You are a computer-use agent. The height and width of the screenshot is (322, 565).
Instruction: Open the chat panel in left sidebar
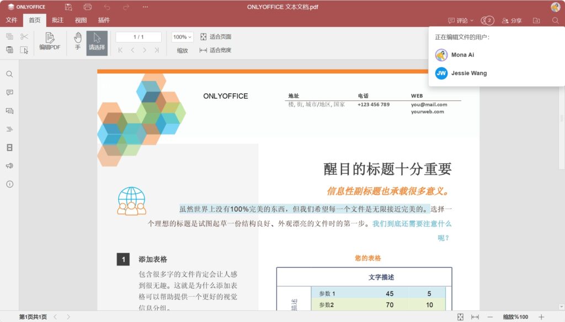[10, 111]
